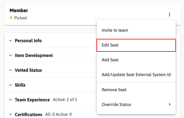The image size is (184, 118).
Task: Open the Override Status submenu
Action: point(136,104)
